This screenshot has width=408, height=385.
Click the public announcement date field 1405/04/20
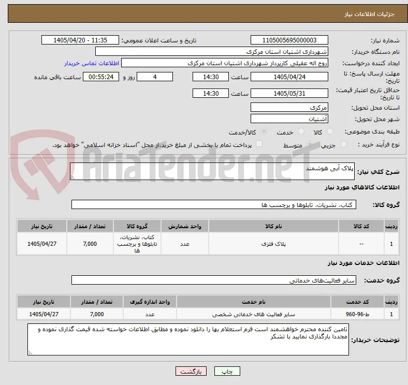pyautogui.click(x=80, y=40)
